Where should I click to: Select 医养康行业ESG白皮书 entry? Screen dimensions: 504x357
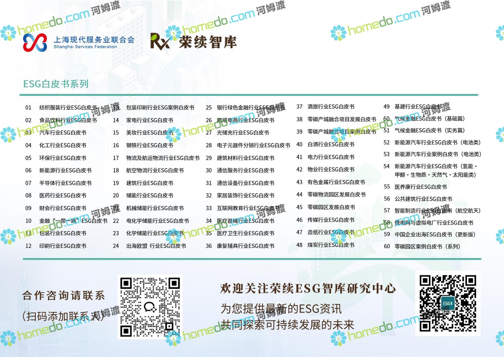point(420,187)
